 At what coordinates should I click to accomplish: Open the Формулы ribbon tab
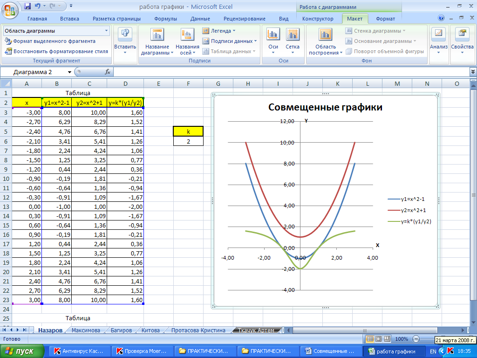click(x=165, y=19)
